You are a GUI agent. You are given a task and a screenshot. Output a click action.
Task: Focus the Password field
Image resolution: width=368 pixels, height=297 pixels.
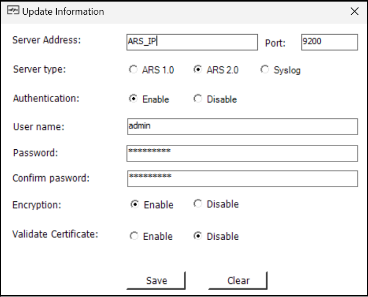[242, 153]
